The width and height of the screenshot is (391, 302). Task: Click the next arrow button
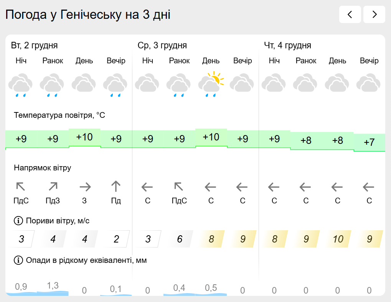click(x=374, y=15)
